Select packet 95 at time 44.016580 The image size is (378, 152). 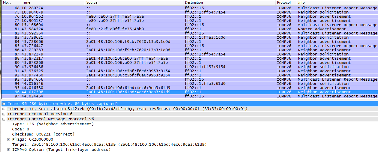pyautogui.click(x=189, y=88)
